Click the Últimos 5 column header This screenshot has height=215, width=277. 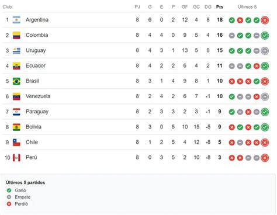247,7
